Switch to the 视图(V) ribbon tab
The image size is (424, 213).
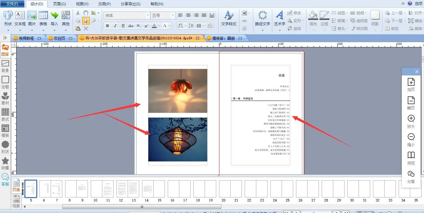point(82,4)
